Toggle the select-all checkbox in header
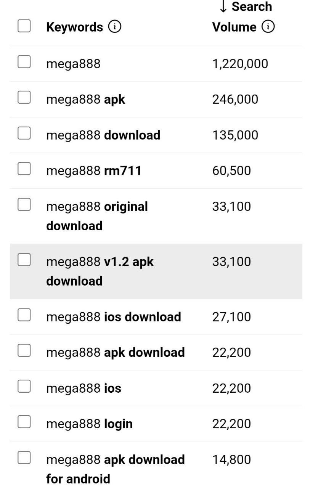The width and height of the screenshot is (310, 488). 24,26
